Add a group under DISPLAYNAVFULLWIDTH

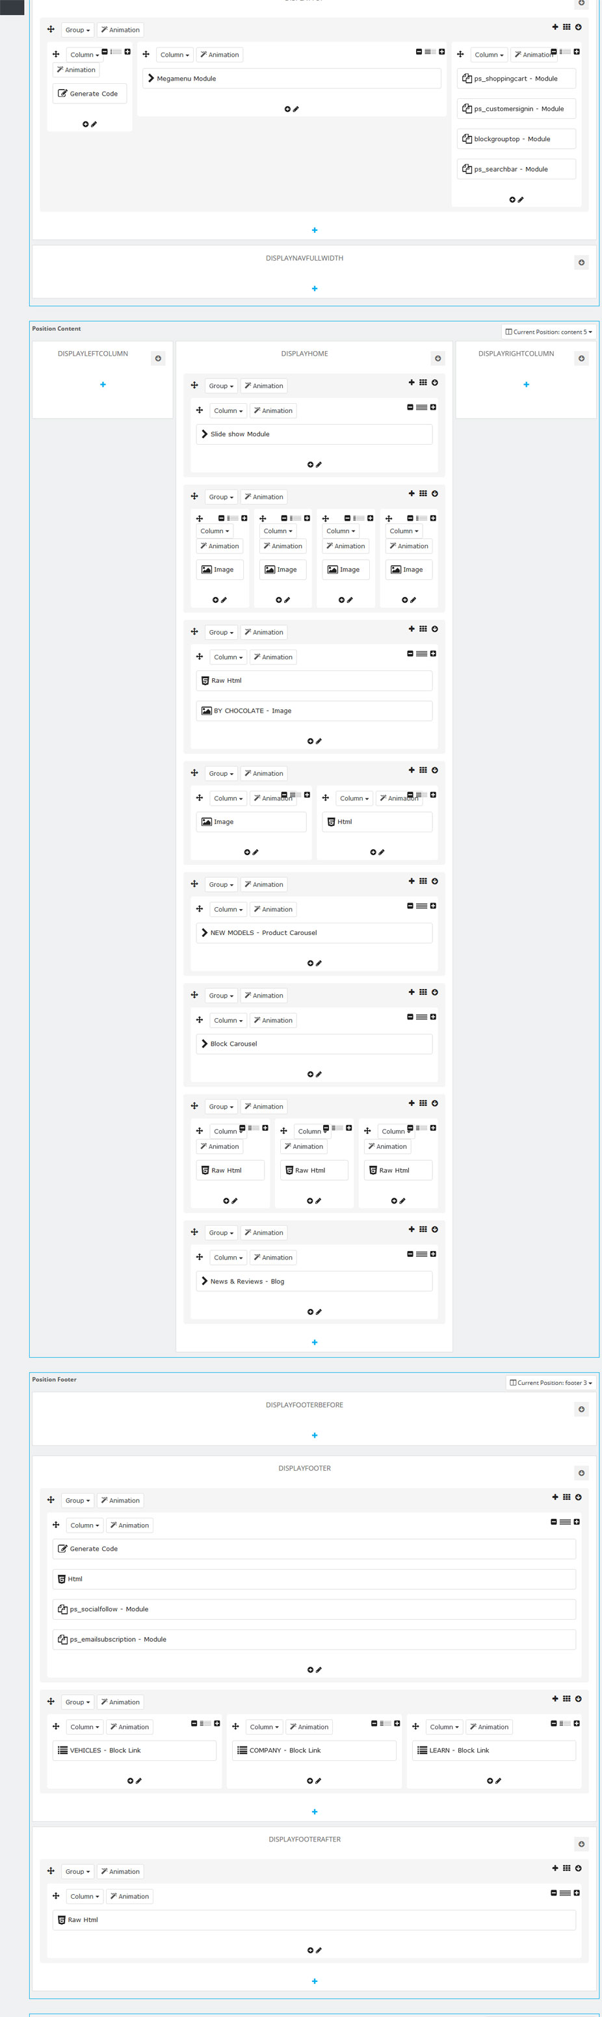tap(315, 289)
